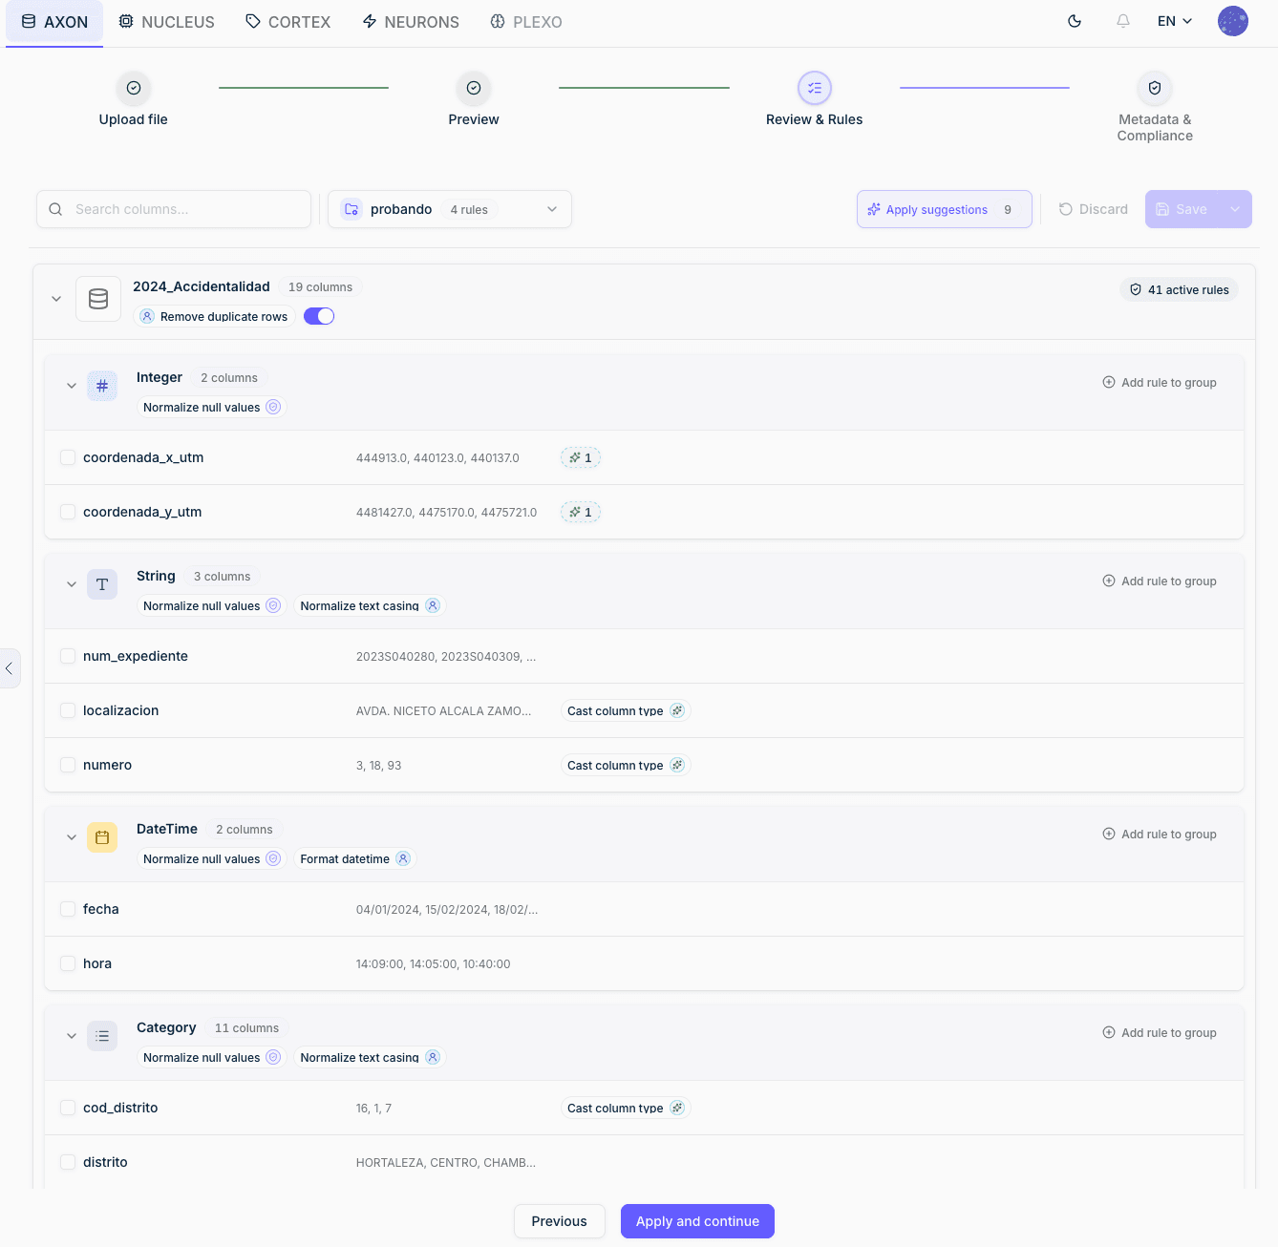The height and width of the screenshot is (1247, 1278).
Task: Collapse the Category group
Action: coord(72,1036)
